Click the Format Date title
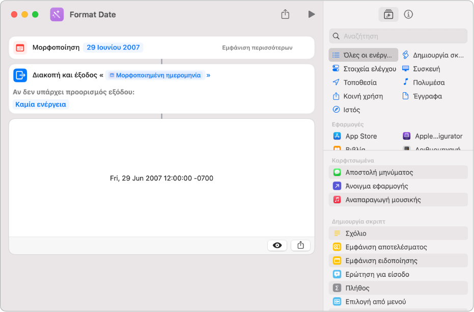The width and height of the screenshot is (474, 312). (x=93, y=14)
